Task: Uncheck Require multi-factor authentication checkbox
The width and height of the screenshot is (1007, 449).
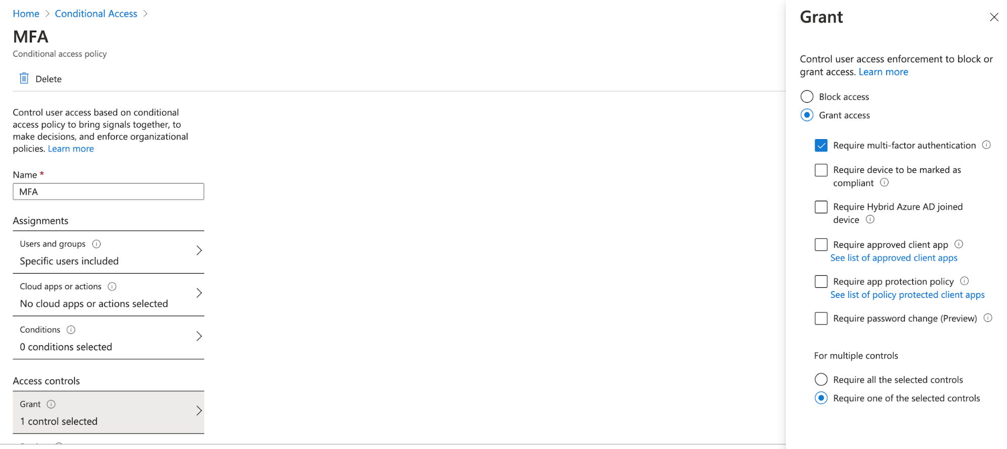Action: click(821, 145)
